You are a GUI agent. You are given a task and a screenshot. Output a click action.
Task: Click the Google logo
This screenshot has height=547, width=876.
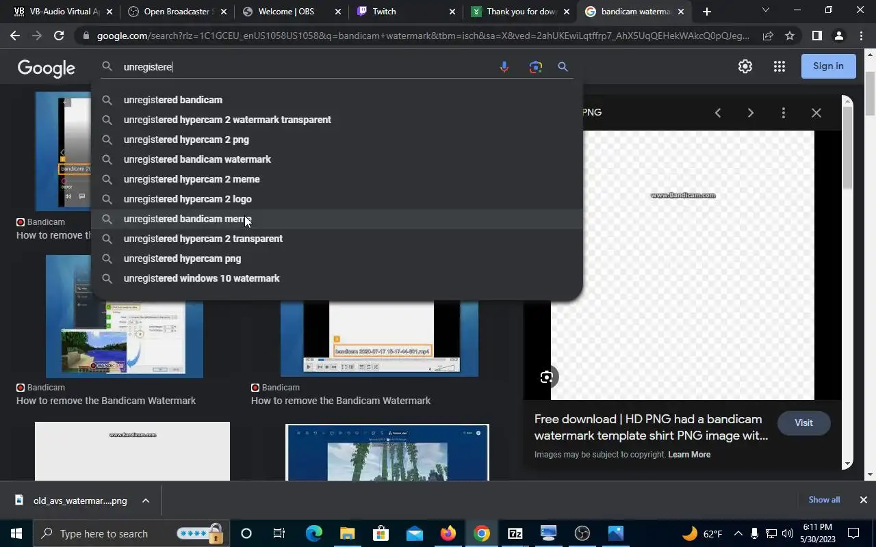pyautogui.click(x=47, y=68)
